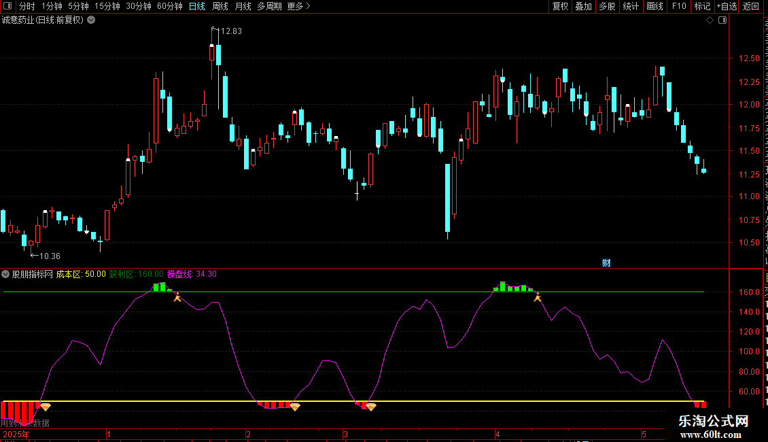This screenshot has height=442, width=768.
Task: Click the 12.83 high price label
Action: [x=231, y=31]
